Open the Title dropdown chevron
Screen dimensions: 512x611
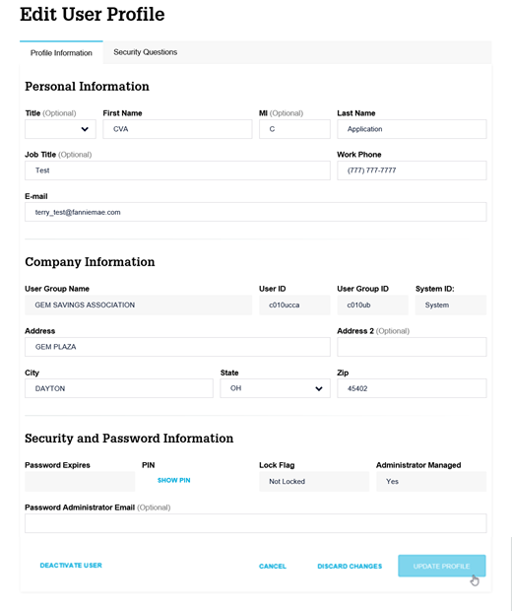85,129
